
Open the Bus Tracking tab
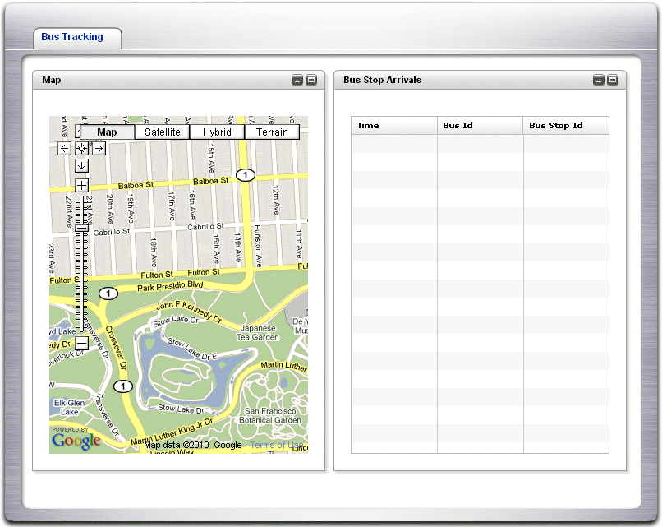pos(72,37)
